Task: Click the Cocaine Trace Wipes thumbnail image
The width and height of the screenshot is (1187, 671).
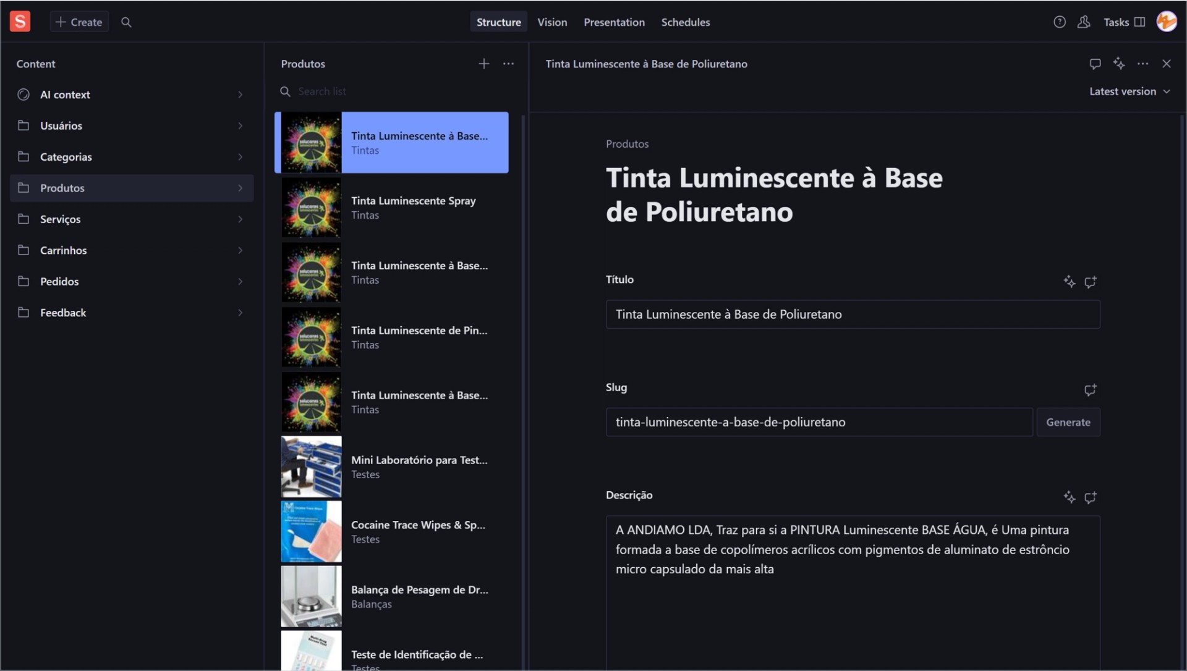Action: tap(311, 531)
